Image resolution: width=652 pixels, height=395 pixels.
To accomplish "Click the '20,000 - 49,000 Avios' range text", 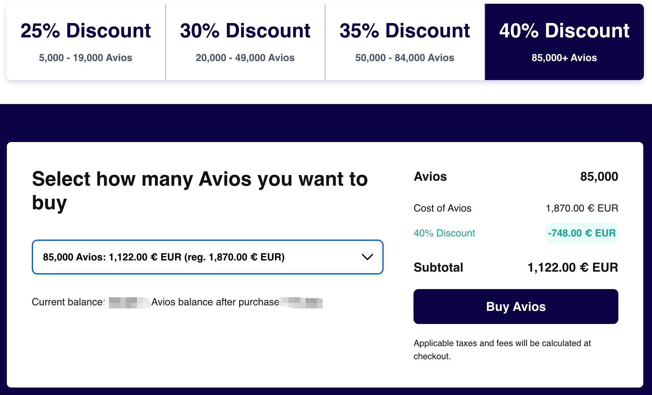I will point(245,58).
